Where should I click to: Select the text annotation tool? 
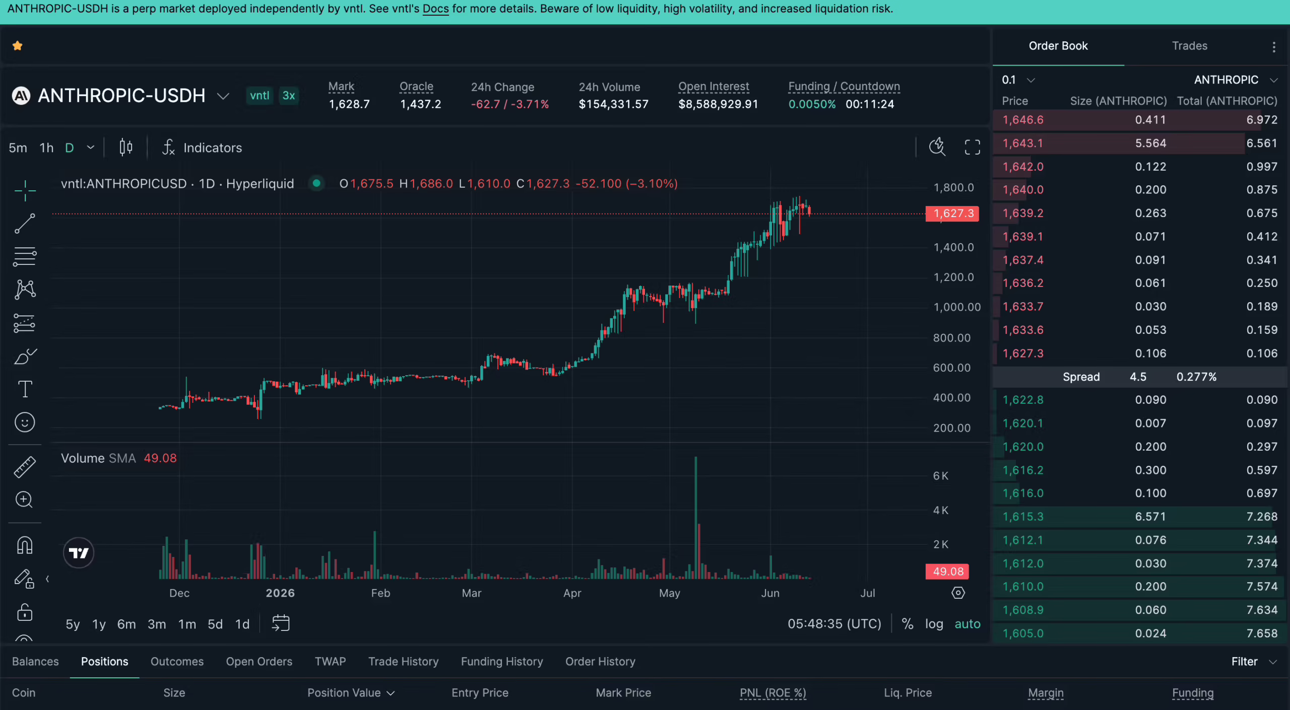[25, 389]
